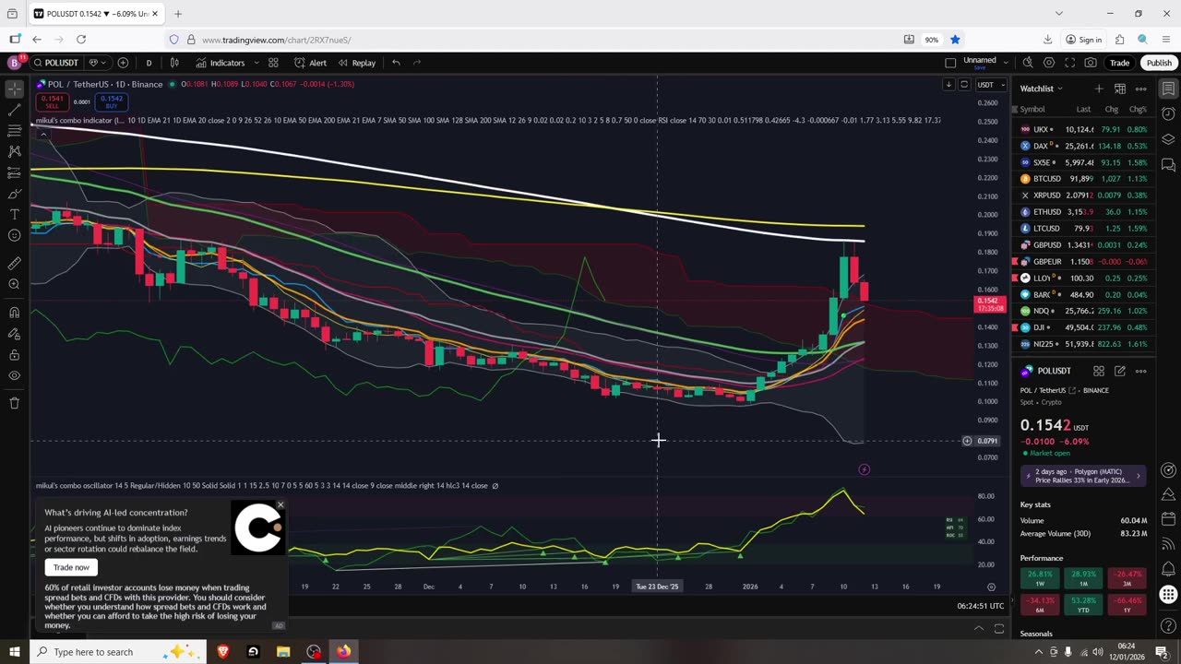Click the ad's Trade now button

(71, 567)
